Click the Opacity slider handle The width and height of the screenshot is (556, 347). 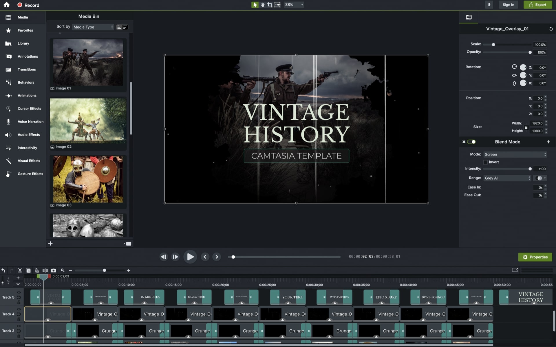(x=530, y=52)
